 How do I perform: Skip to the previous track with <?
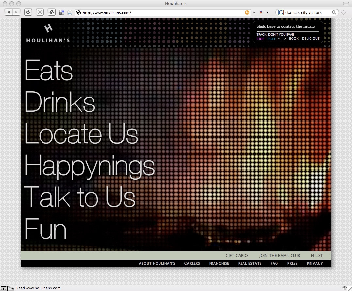pyautogui.click(x=279, y=39)
